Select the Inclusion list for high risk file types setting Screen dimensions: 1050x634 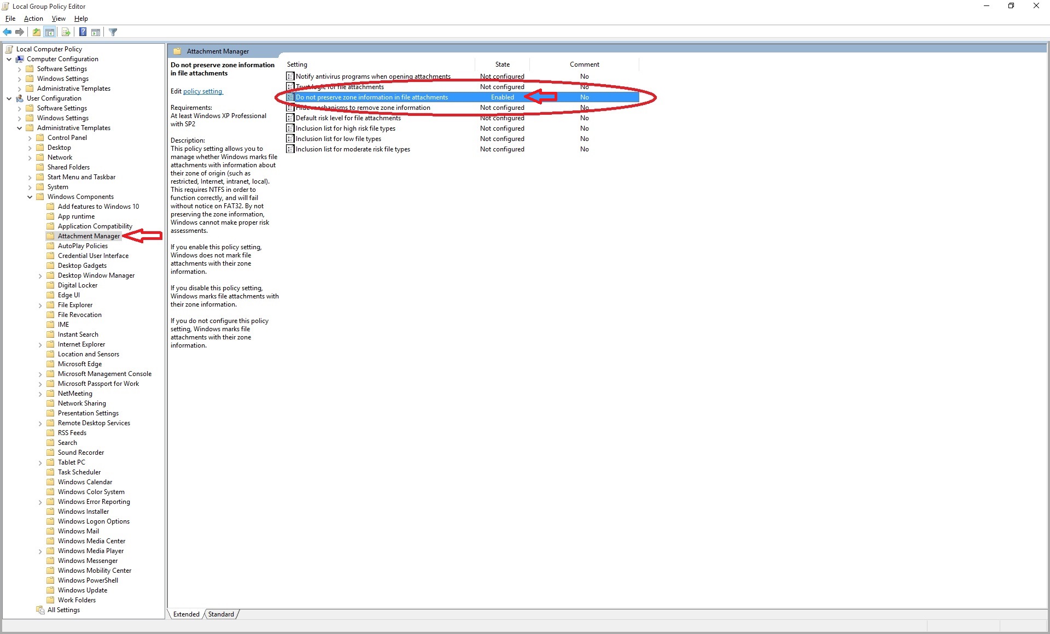click(x=346, y=128)
